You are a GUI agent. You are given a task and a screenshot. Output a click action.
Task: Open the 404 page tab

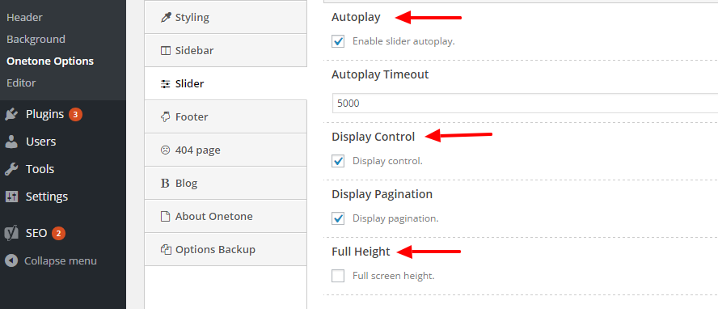(226, 150)
